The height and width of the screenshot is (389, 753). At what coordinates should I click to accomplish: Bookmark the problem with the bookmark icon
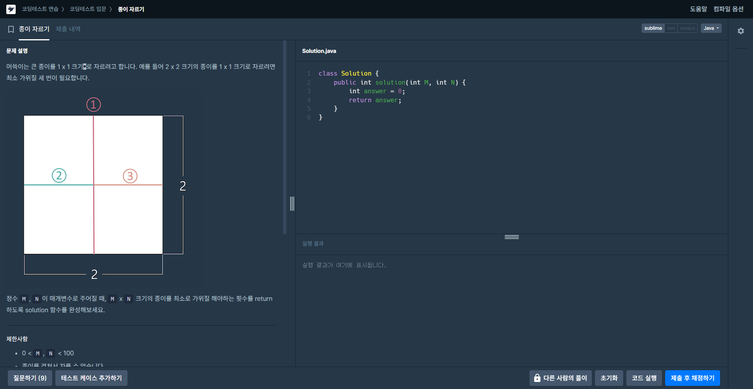(11, 29)
